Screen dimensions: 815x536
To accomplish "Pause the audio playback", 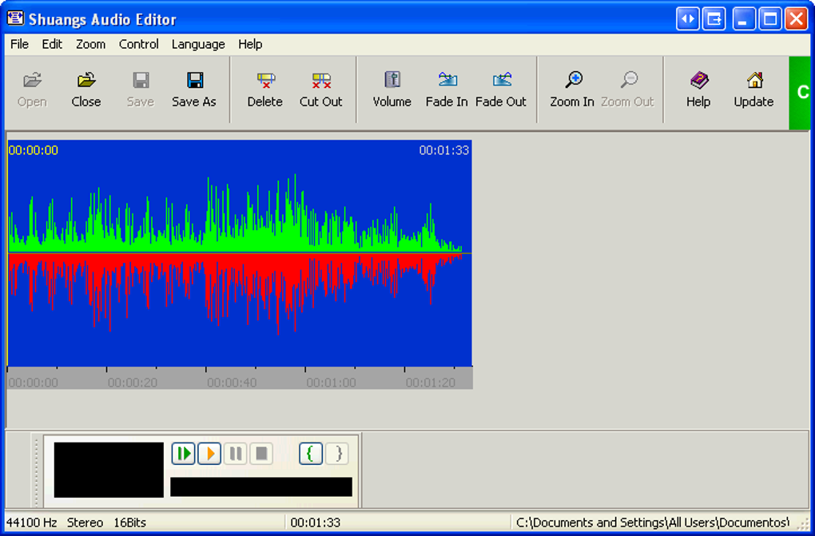I will (236, 454).
